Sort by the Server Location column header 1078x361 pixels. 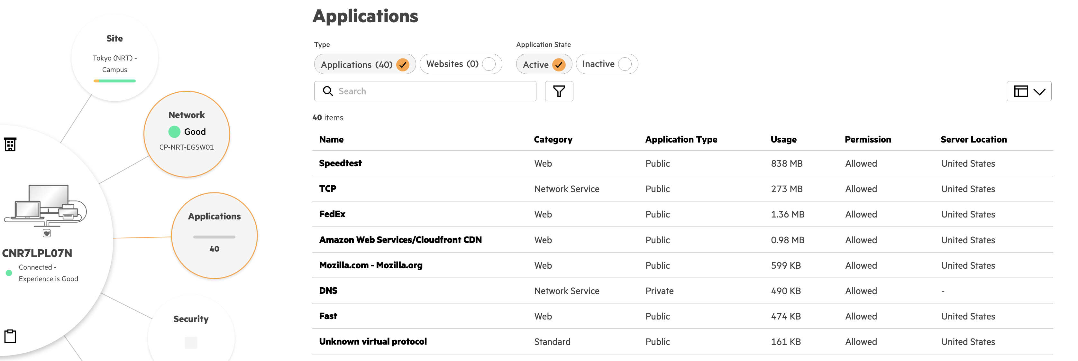click(973, 139)
